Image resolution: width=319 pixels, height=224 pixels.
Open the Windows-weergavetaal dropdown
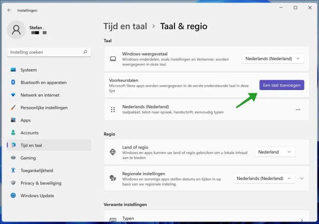click(273, 59)
